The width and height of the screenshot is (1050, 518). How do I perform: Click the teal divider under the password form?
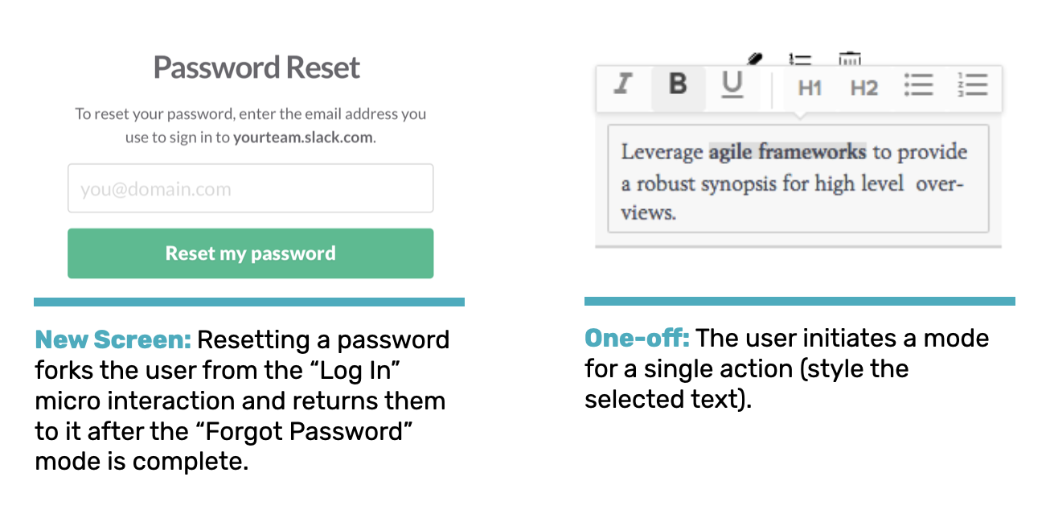click(x=249, y=302)
